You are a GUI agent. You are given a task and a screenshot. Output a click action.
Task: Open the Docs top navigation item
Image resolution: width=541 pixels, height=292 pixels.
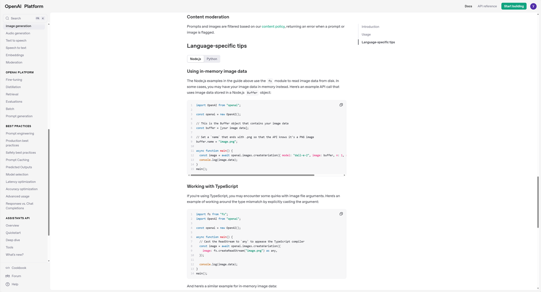[x=468, y=6]
